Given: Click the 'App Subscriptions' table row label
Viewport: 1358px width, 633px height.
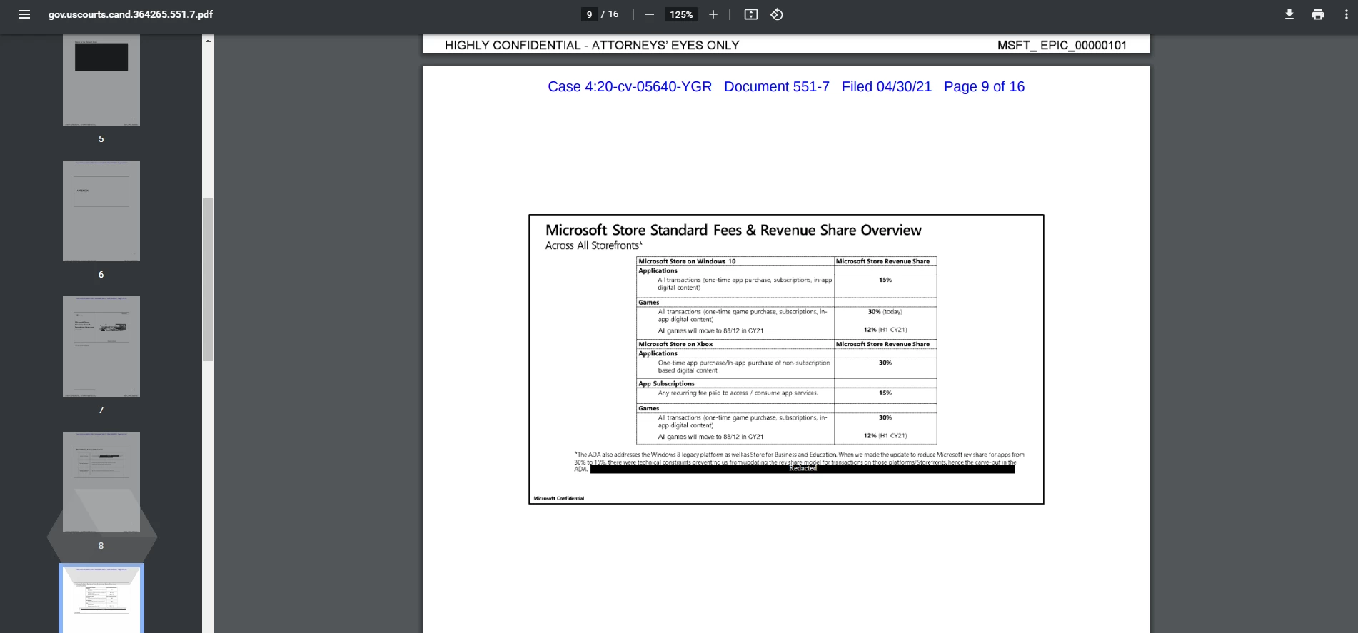Looking at the screenshot, I should click(x=666, y=383).
